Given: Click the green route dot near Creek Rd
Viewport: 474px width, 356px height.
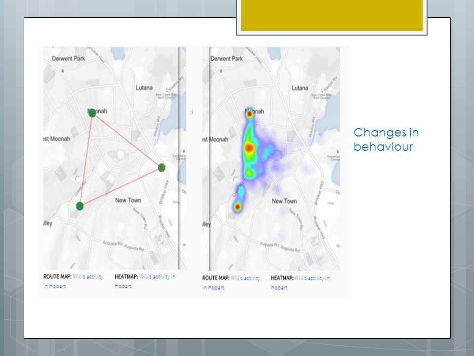Looking at the screenshot, I should [80, 206].
